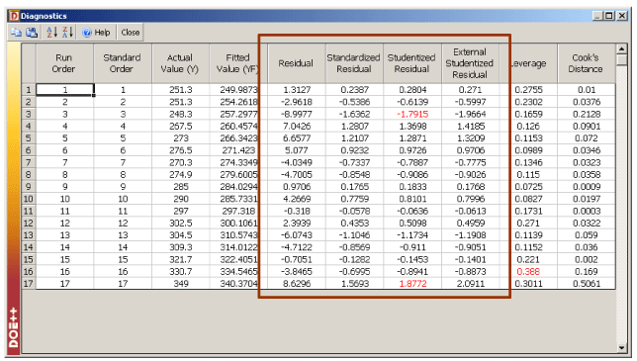Screen dimensions: 637x361
Task: Click studentized residual 1.3698
Action: click(x=412, y=127)
